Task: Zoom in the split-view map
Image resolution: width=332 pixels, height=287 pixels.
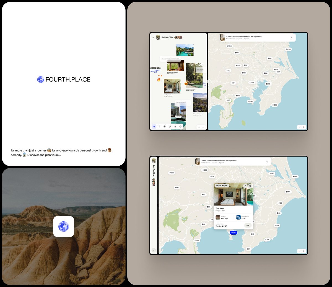Action: coord(304,127)
